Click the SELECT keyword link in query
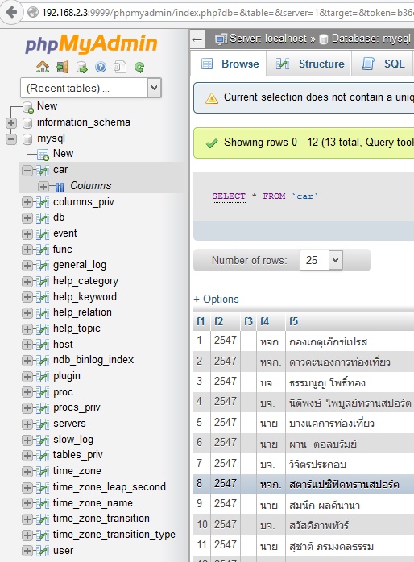 229,196
